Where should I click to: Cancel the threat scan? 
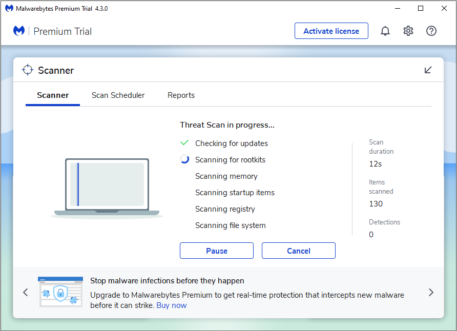[x=299, y=251]
